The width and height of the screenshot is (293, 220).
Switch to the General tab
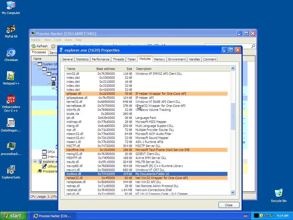[68, 59]
